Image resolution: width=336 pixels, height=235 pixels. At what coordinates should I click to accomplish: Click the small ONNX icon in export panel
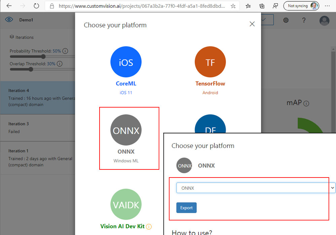point(184,166)
